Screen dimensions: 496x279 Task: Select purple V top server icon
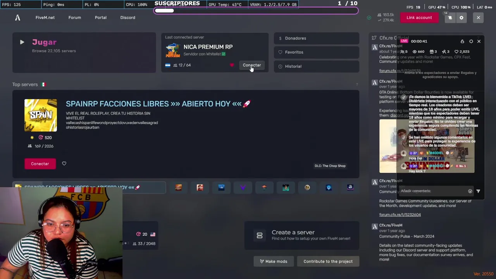(243, 188)
